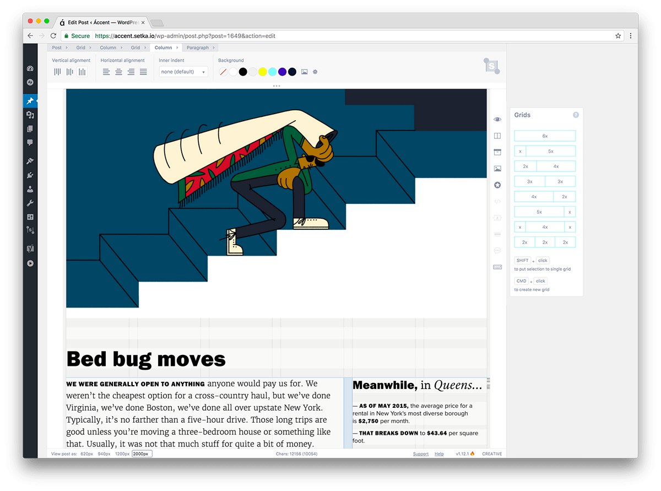Viewport: 661px width, 491px height.
Task: Apply the 6x single-column grid
Action: pos(545,136)
